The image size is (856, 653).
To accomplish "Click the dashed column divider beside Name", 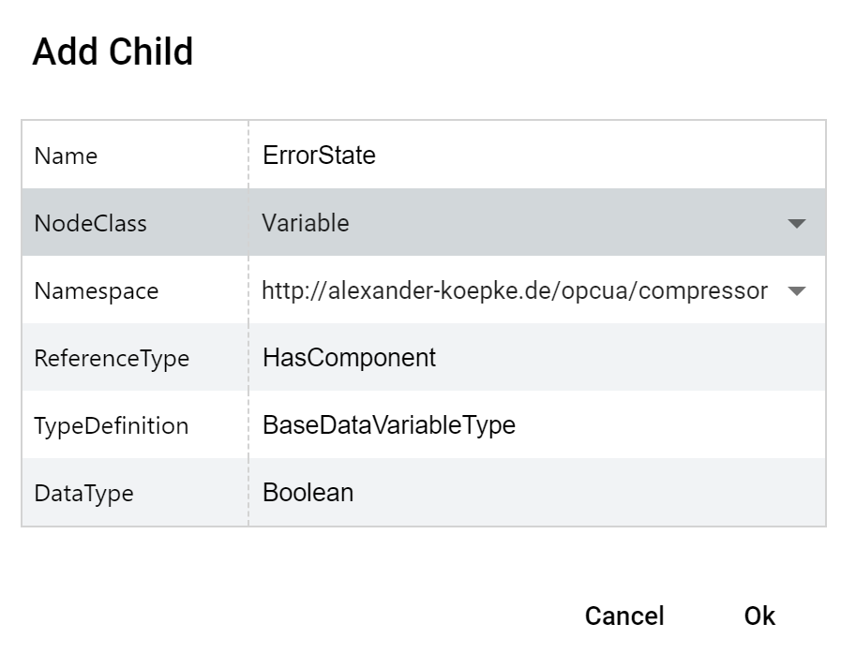I will coord(248,155).
